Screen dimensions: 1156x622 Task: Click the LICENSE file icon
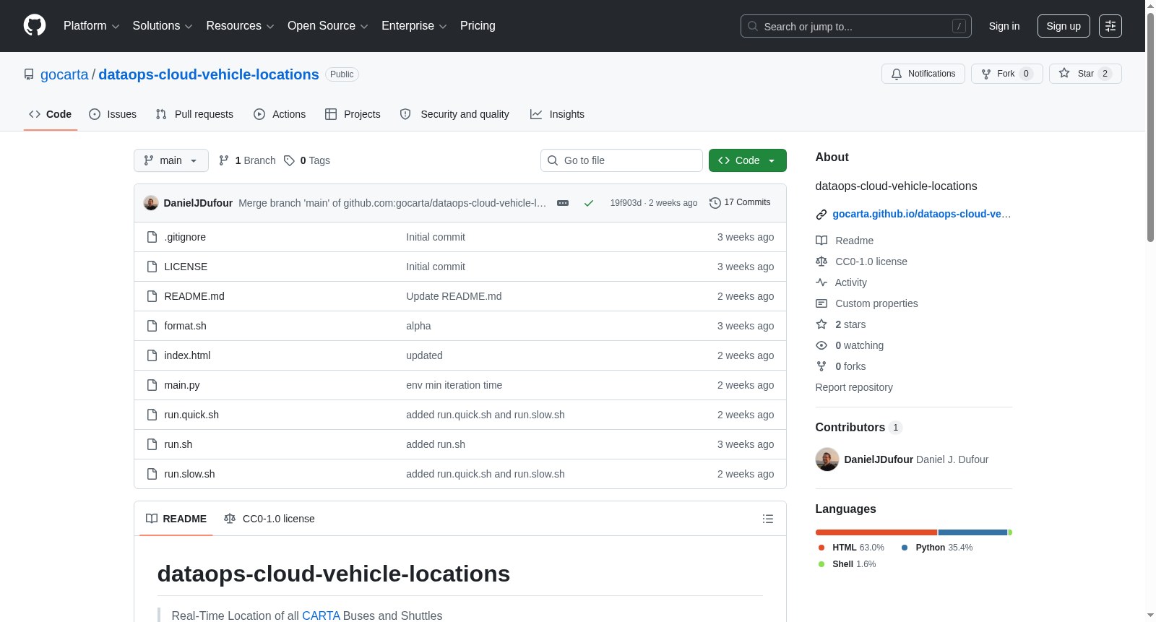[152, 267]
